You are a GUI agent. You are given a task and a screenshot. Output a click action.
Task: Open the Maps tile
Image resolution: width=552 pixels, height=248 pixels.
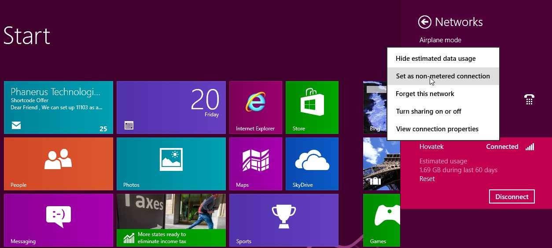click(x=256, y=164)
